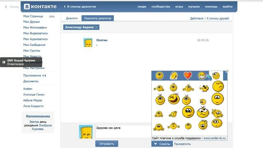Insert the large smirking side-glance smiley
263x148 pixels.
click(x=188, y=112)
